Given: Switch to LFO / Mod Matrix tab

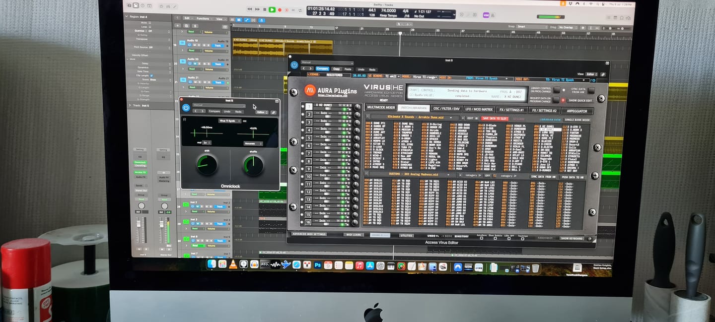Looking at the screenshot, I should 479,109.
